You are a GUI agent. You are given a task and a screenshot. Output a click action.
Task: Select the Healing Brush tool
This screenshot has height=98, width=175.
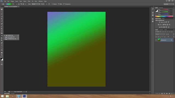point(2,24)
